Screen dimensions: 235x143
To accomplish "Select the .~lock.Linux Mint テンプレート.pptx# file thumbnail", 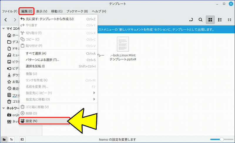I will [123, 44].
